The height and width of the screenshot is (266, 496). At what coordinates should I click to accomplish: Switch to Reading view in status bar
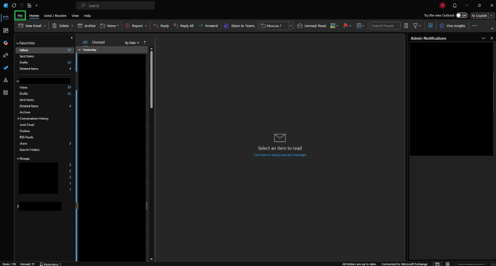(x=448, y=264)
